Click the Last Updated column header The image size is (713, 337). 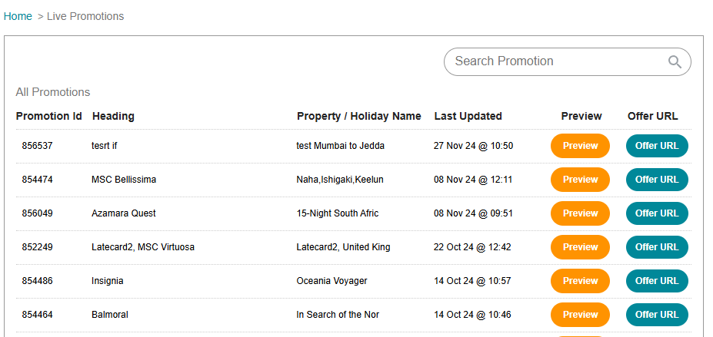click(x=468, y=117)
